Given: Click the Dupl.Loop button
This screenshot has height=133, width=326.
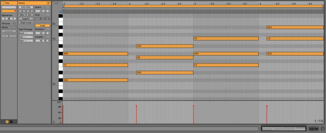Looking at the screenshot, I should point(26,22).
